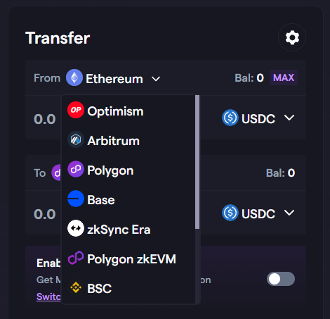Screen dimensions: 330x319
Task: Click the Ethereum logo icon
Action: coord(74,77)
